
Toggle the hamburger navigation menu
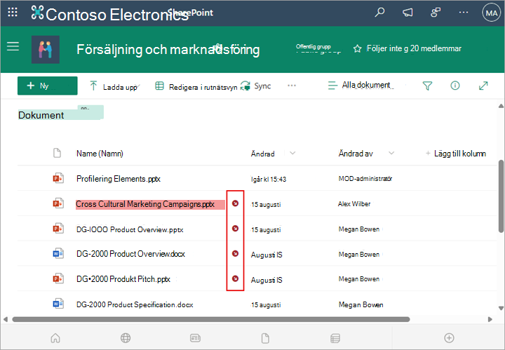coord(13,46)
